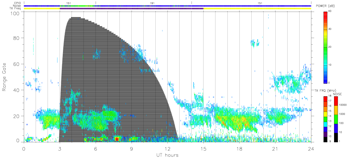Click the 14 tick on TX FRQ legend
This screenshot has width=350, height=161.
point(330,116)
